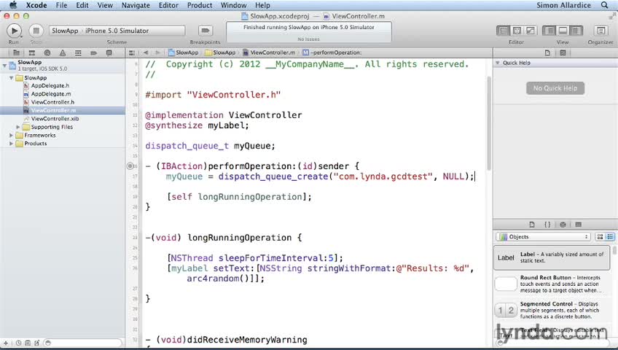Open the Search navigator
Image resolution: width=618 pixels, height=350 pixels.
(47, 52)
